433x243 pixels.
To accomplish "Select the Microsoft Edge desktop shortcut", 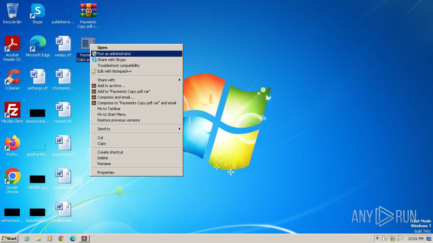I will point(38,47).
